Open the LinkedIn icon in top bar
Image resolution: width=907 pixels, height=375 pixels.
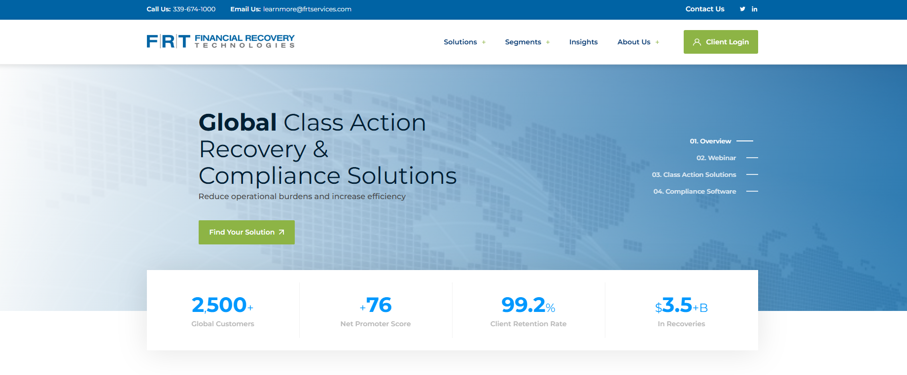[754, 9]
